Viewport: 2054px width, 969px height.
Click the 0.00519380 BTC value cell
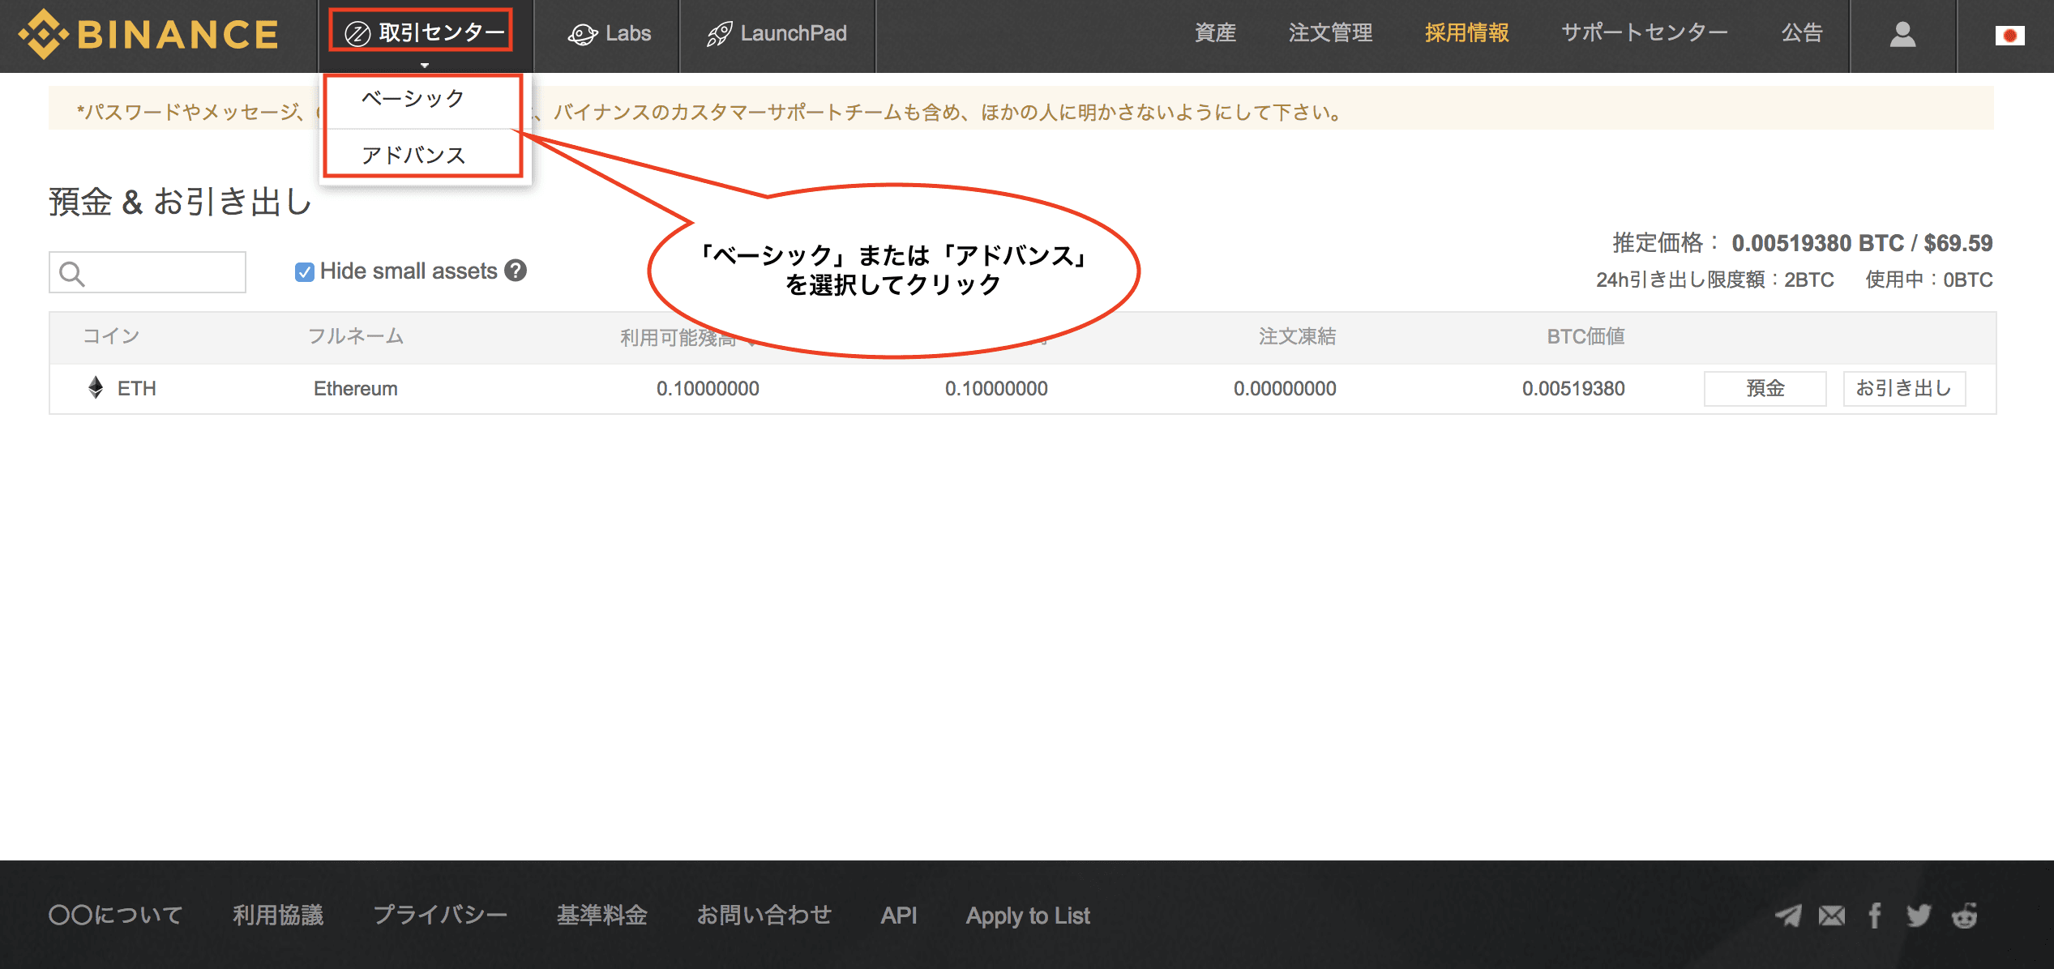click(x=1573, y=389)
